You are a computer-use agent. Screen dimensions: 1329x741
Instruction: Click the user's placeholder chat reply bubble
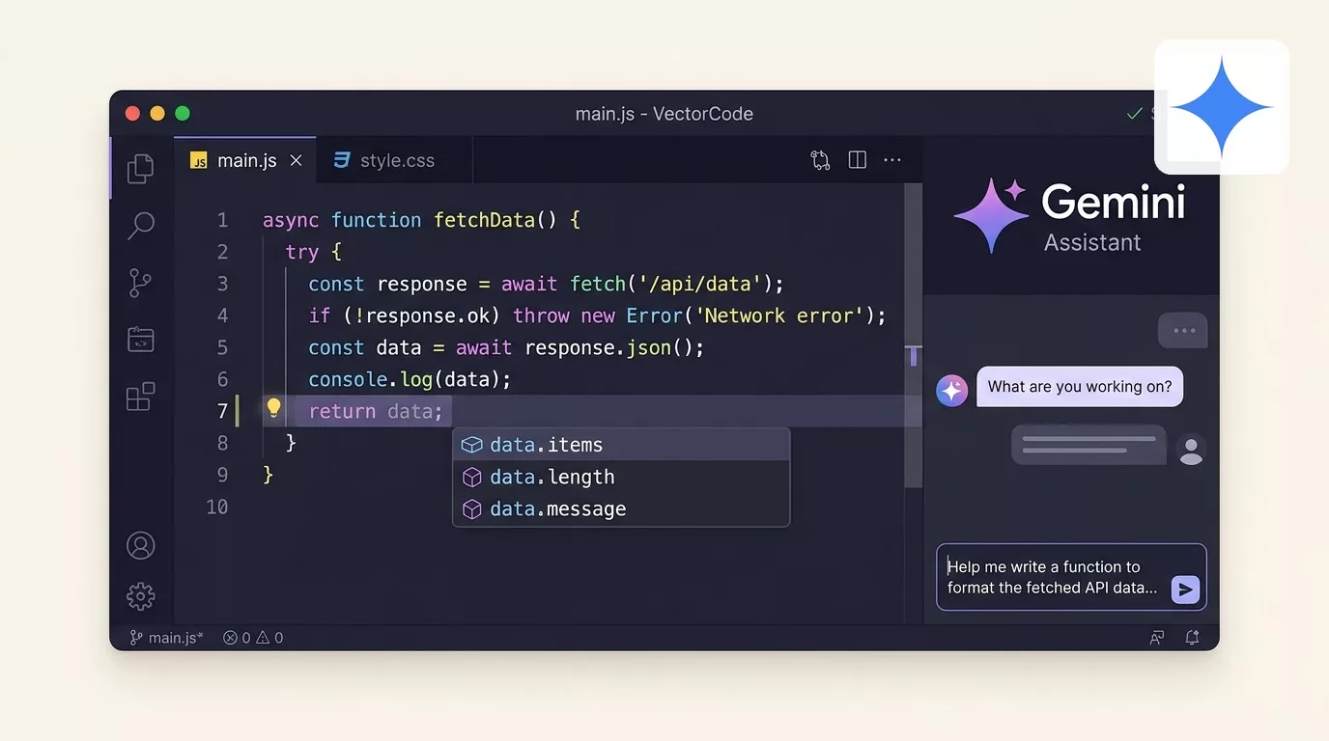[1089, 445]
